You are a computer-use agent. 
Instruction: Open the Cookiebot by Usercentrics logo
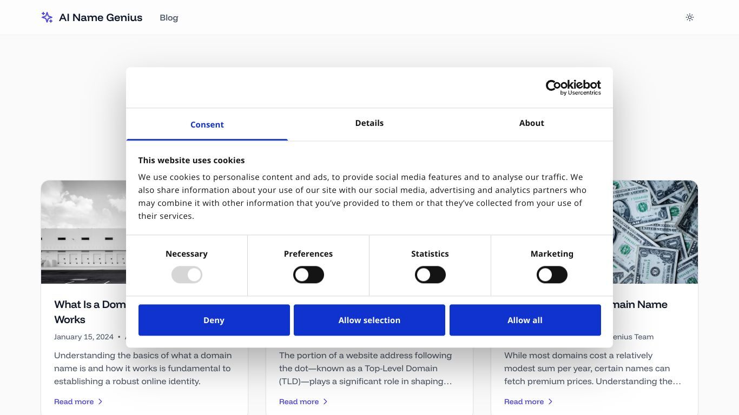point(573,88)
